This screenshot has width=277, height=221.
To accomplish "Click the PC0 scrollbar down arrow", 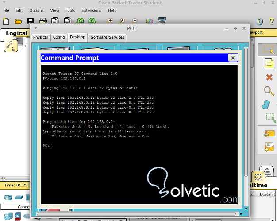I will (x=246, y=209).
